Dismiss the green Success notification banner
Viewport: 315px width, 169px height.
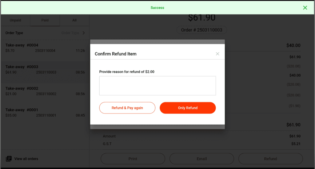(305, 8)
